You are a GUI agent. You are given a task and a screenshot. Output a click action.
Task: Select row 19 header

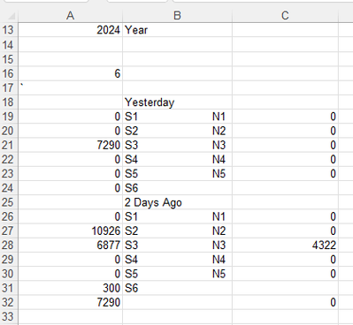9,117
